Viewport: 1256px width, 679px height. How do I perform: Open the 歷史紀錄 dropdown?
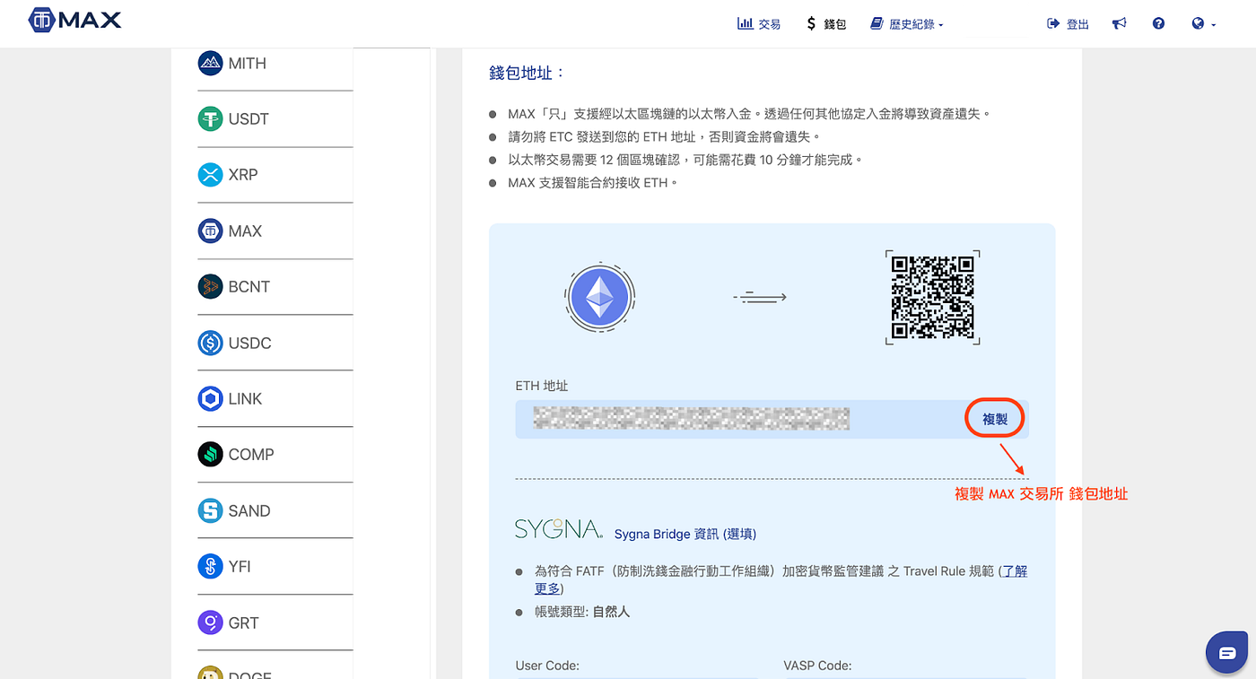point(906,24)
